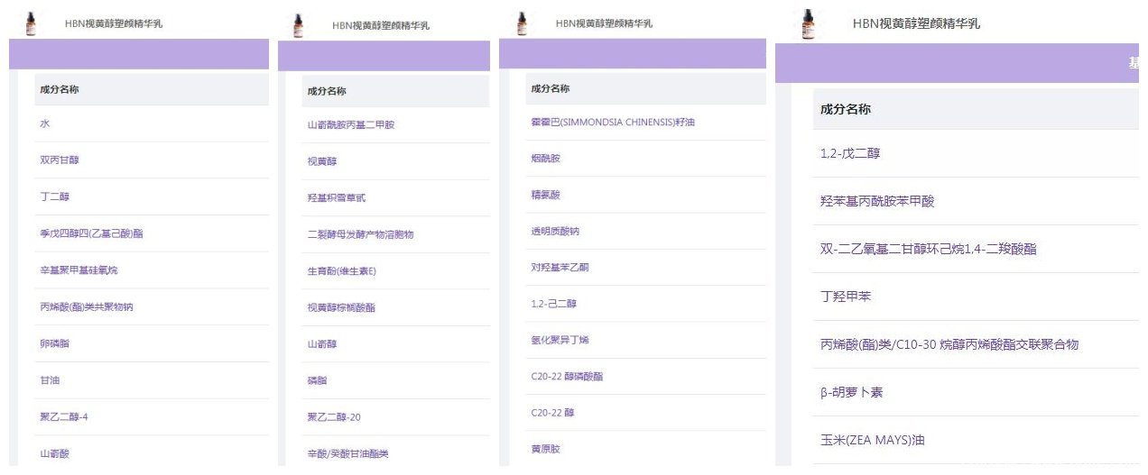
Task: Open the HBN视黄醇塑颜精华乳 title above the 双丙甘醇 list
Action: (x=114, y=23)
